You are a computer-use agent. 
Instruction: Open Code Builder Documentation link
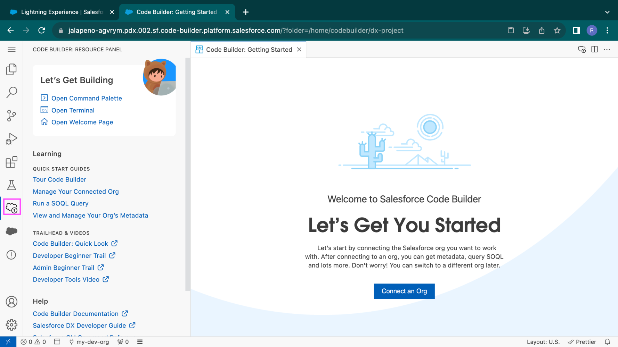80,314
